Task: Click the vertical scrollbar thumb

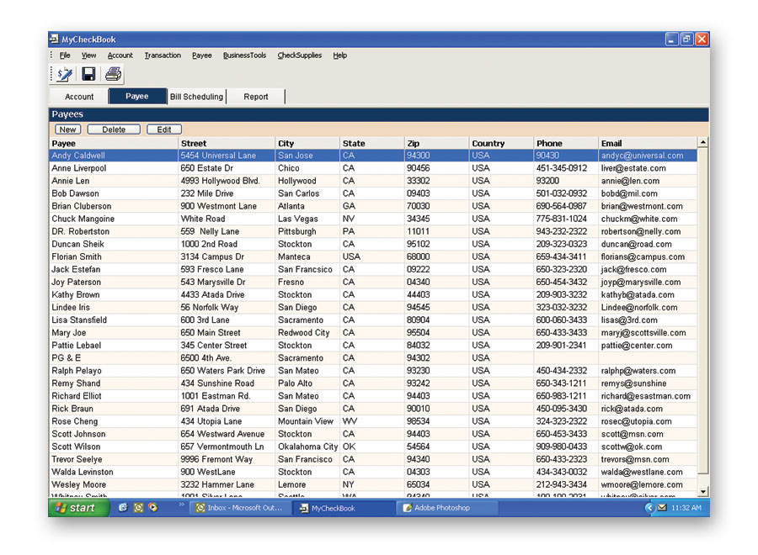Action: click(703, 310)
